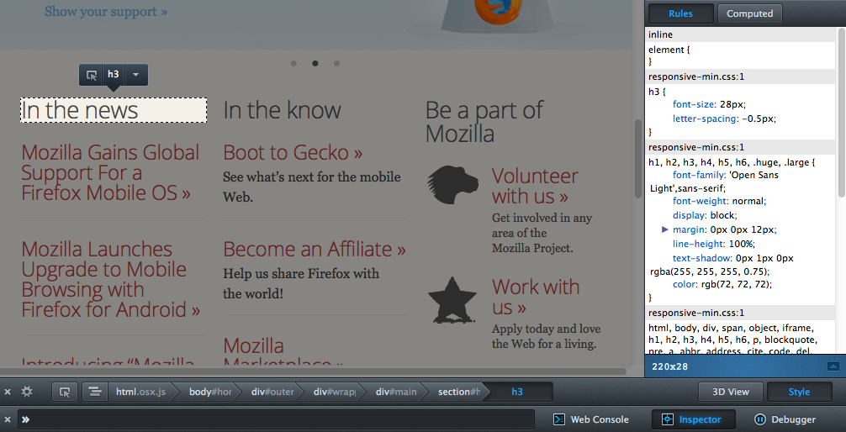The height and width of the screenshot is (432, 846).
Task: Open the Boot to Gecko link
Action: (293, 153)
